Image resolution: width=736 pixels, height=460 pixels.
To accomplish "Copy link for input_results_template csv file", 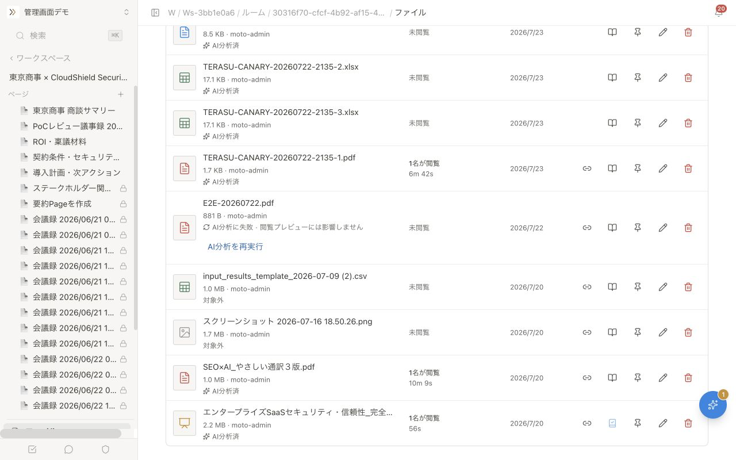I will point(587,287).
